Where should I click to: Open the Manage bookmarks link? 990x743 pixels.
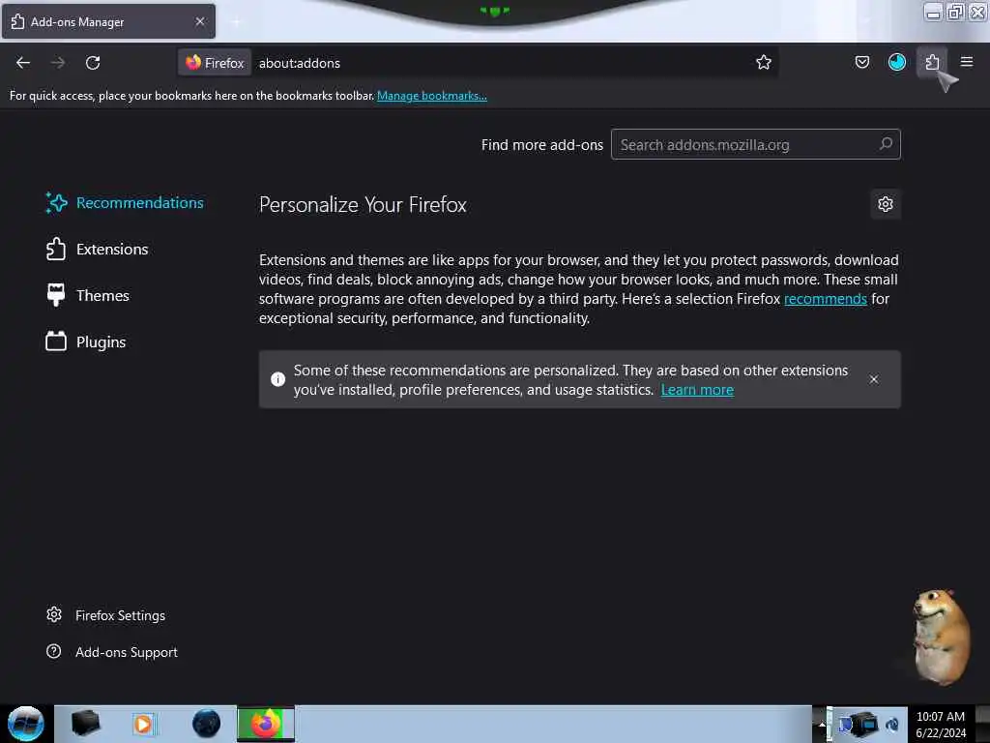click(x=432, y=96)
